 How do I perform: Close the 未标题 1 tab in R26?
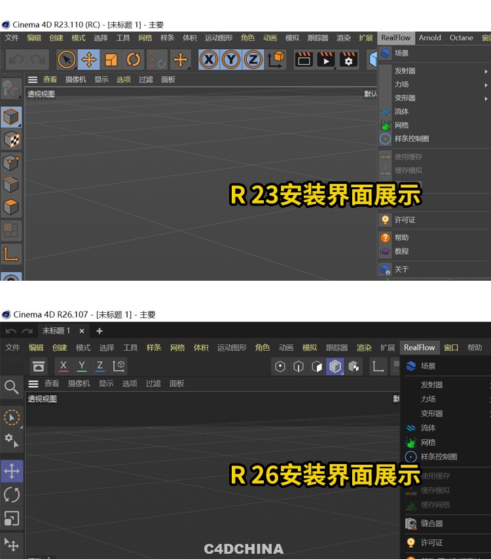[82, 331]
